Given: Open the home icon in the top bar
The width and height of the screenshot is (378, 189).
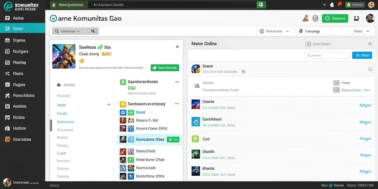Looking at the screenshot, I should 332,5.
